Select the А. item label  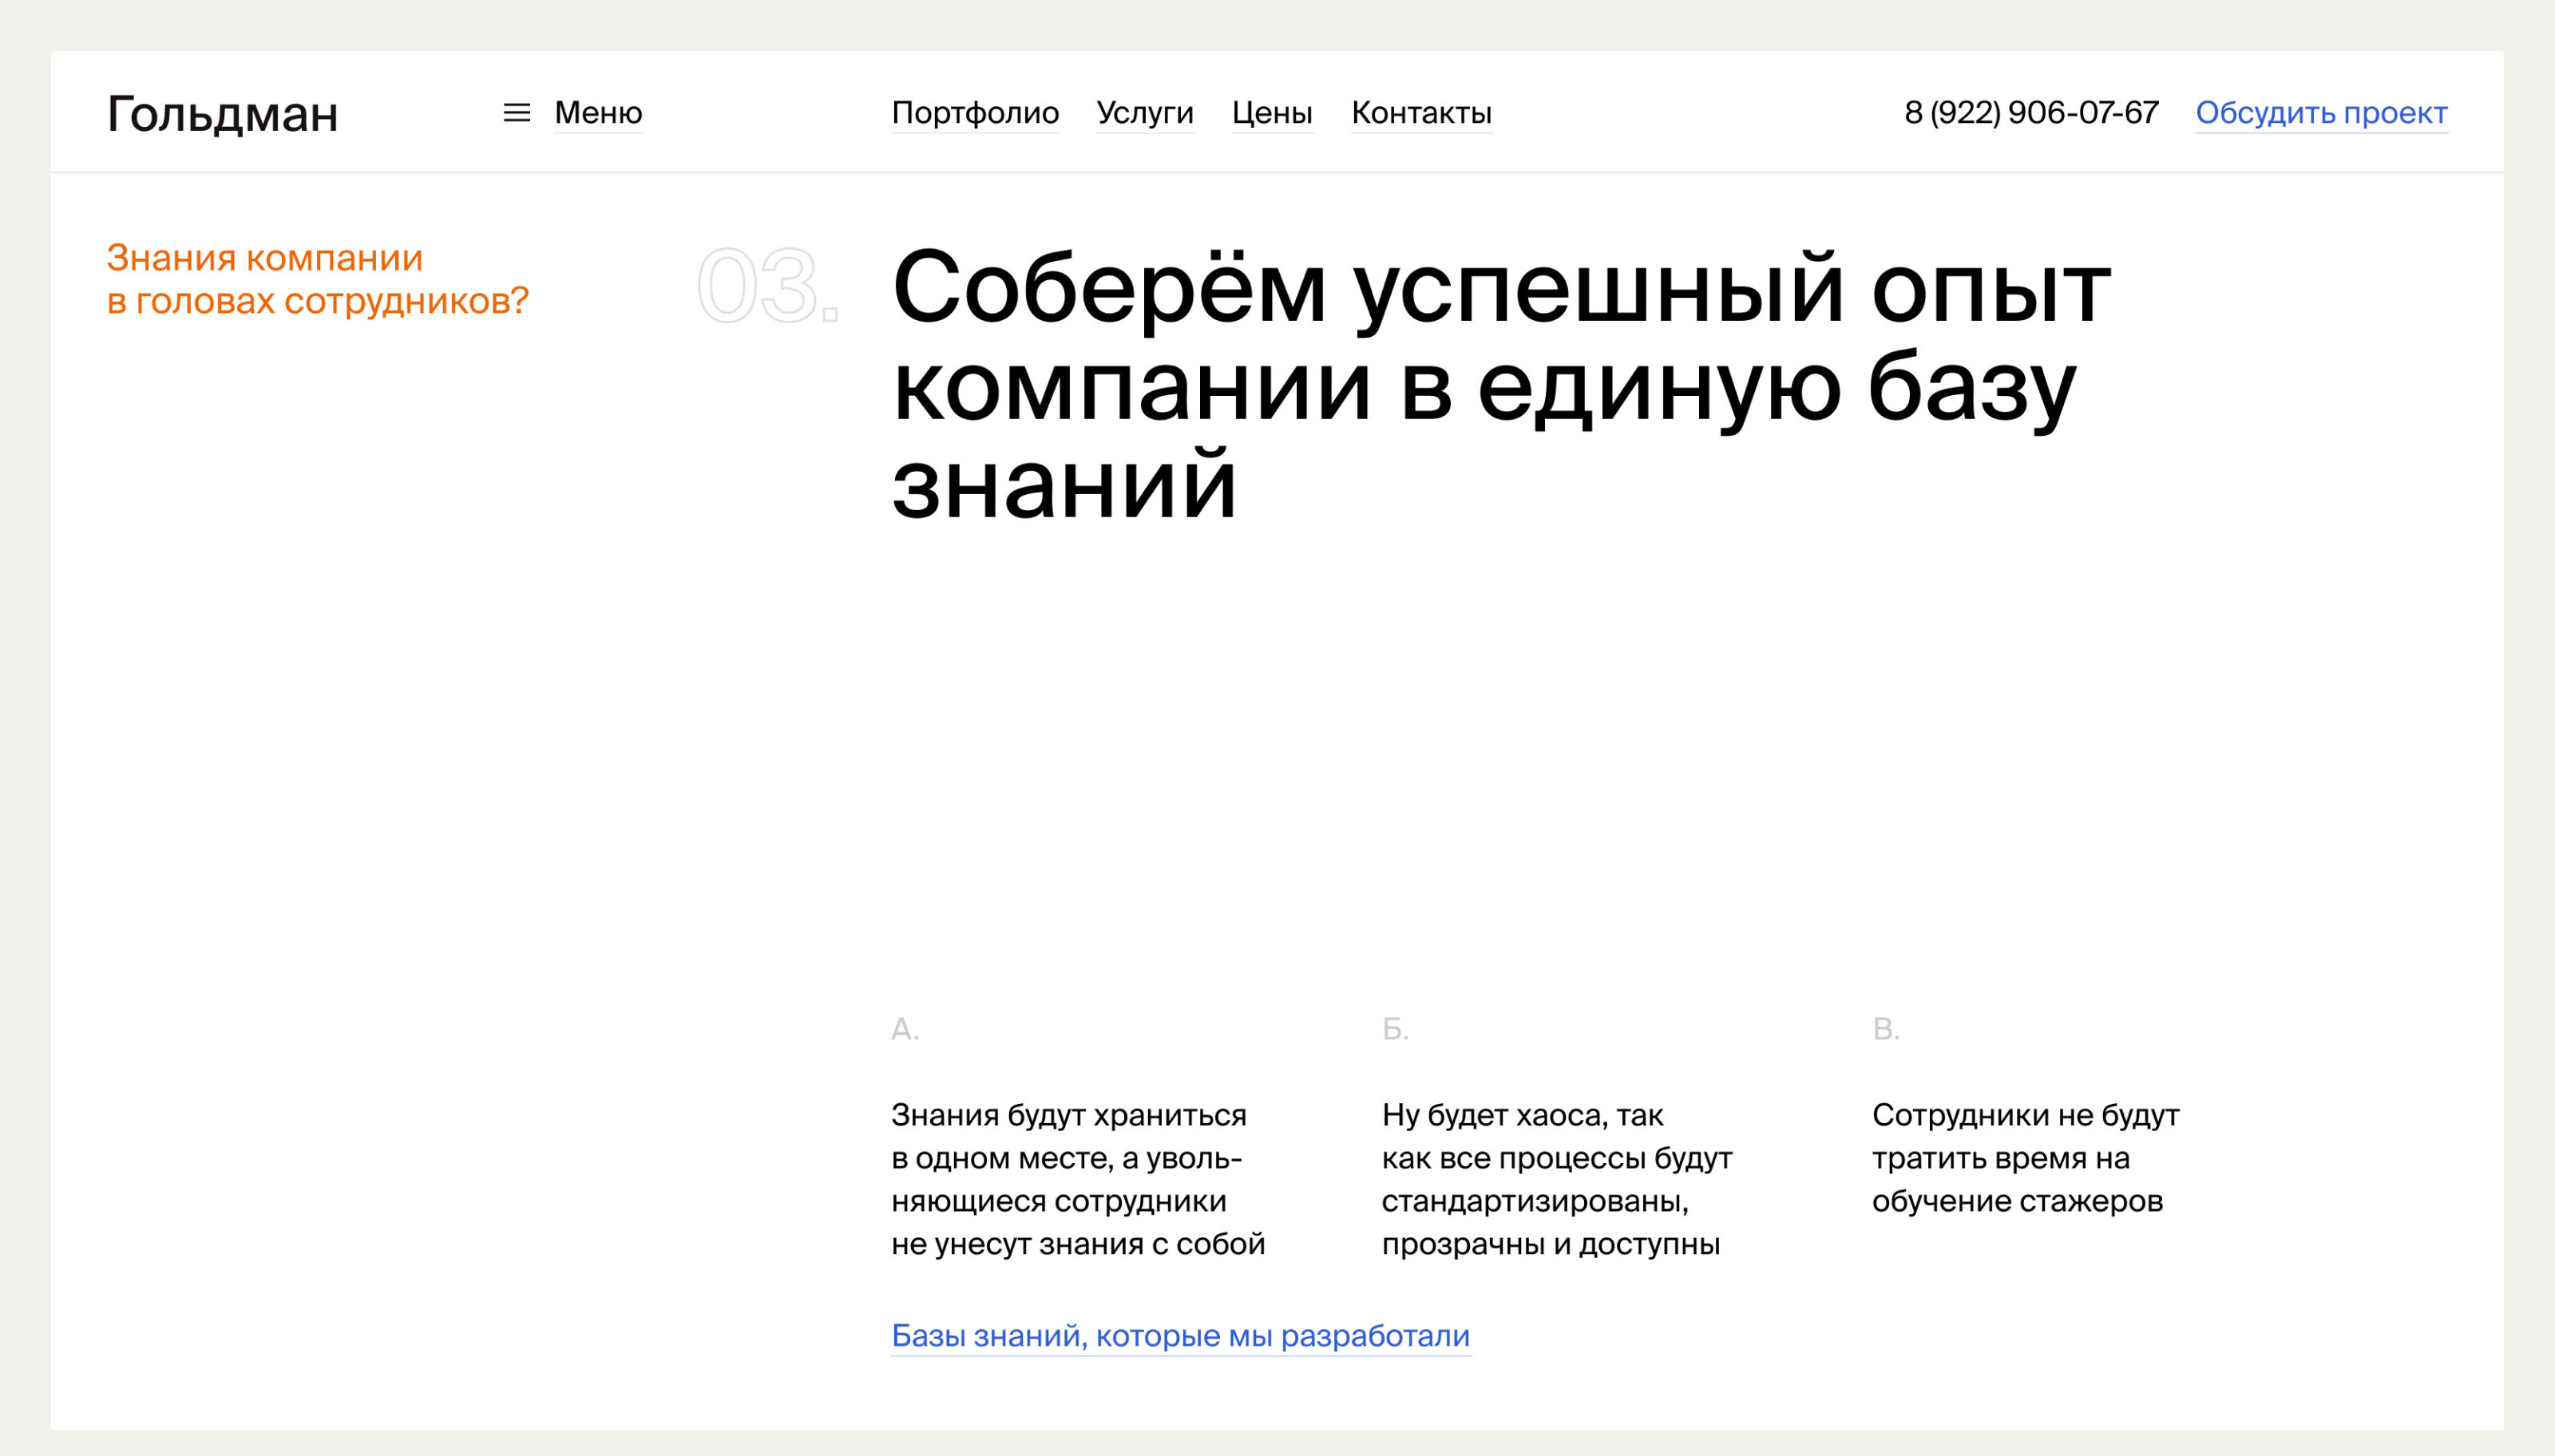(x=904, y=1028)
